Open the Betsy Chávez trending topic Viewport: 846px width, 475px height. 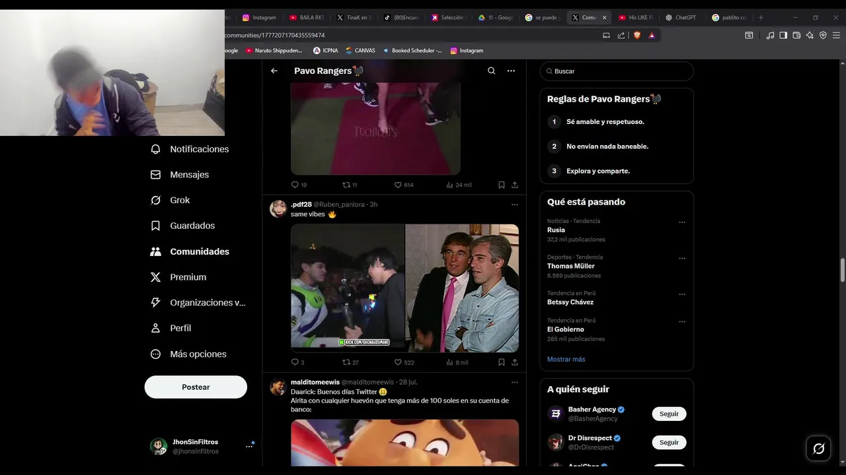tap(570, 302)
